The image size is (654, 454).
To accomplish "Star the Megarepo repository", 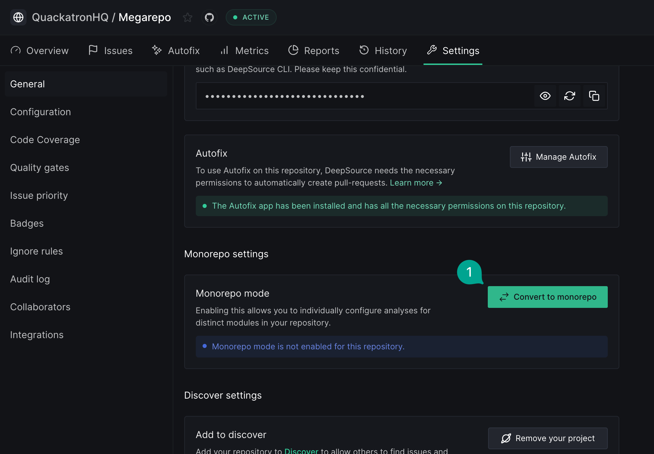I will [x=187, y=17].
